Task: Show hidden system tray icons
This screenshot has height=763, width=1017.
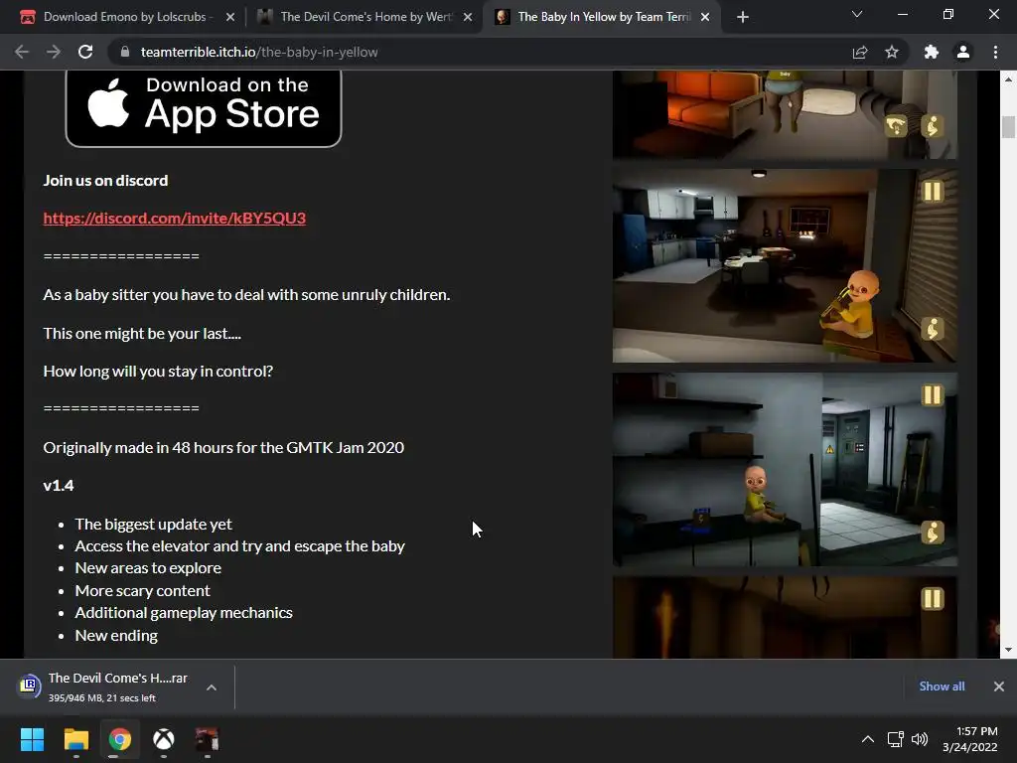Action: click(868, 739)
